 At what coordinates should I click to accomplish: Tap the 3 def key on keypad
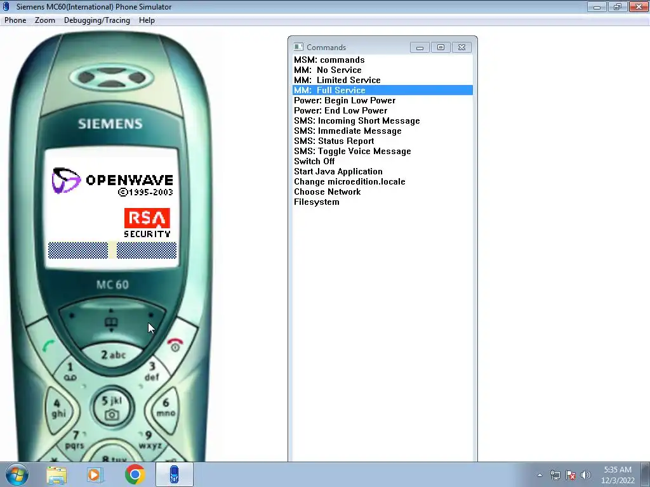pos(152,371)
